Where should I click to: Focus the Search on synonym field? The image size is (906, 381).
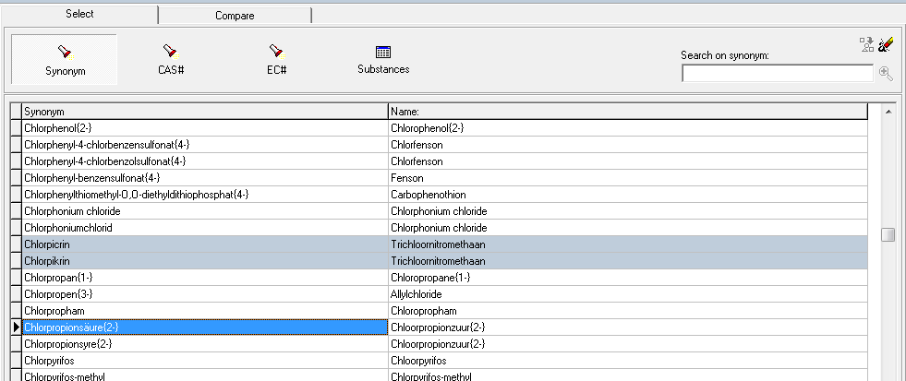777,73
